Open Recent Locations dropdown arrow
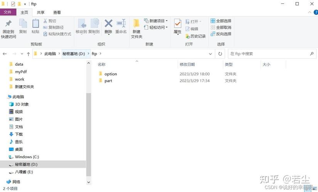This screenshot has height=192, width=318. pyautogui.click(x=22, y=54)
